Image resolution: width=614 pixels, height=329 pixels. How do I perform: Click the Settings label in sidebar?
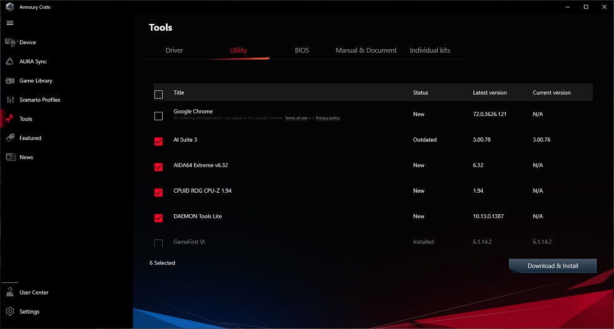(29, 311)
